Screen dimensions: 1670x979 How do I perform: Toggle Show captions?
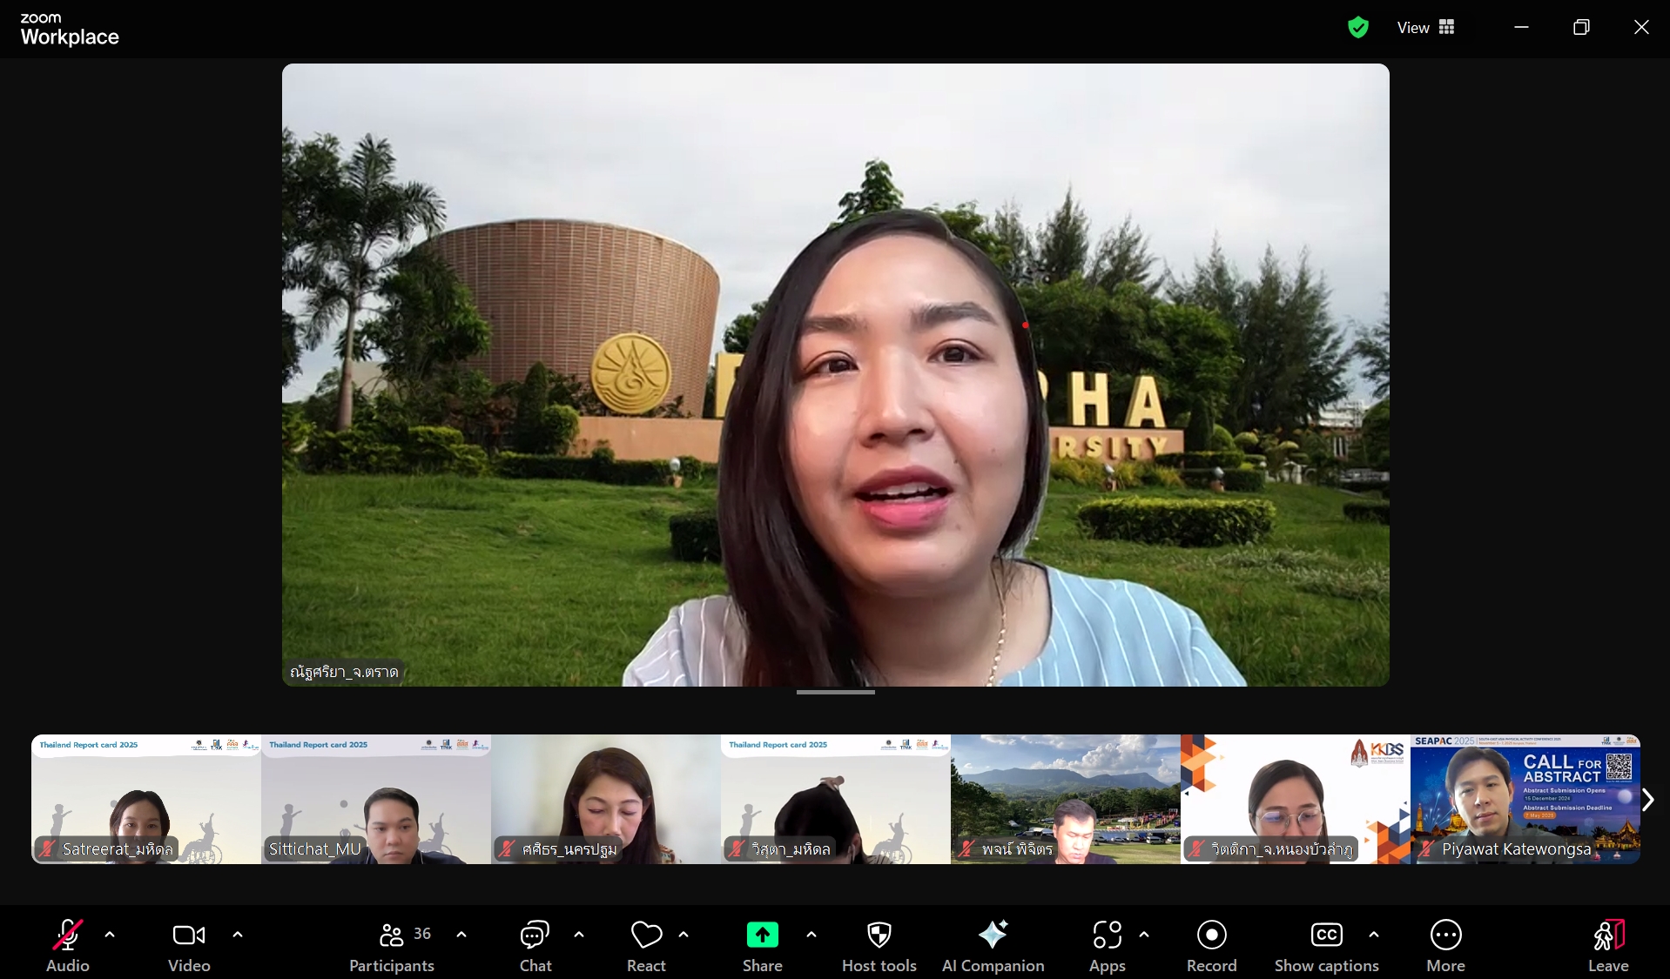click(x=1326, y=945)
